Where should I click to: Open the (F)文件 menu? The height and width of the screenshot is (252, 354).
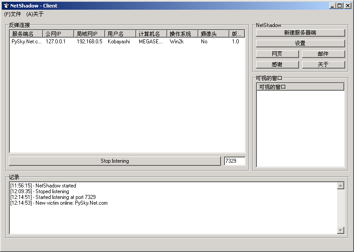click(12, 14)
